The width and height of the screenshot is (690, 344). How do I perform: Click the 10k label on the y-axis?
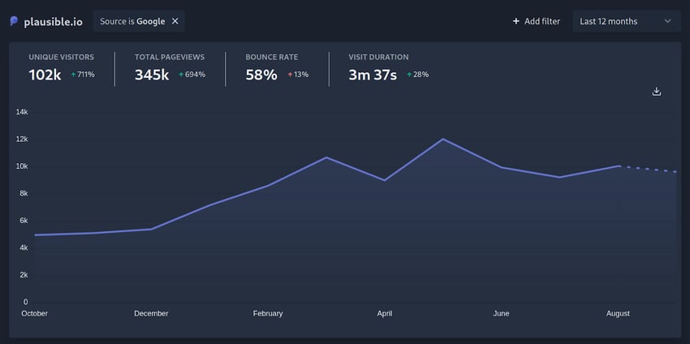pyautogui.click(x=22, y=166)
